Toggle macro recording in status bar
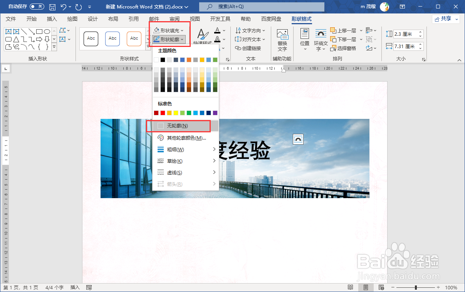This screenshot has width=465, height=292. pyautogui.click(x=89, y=287)
